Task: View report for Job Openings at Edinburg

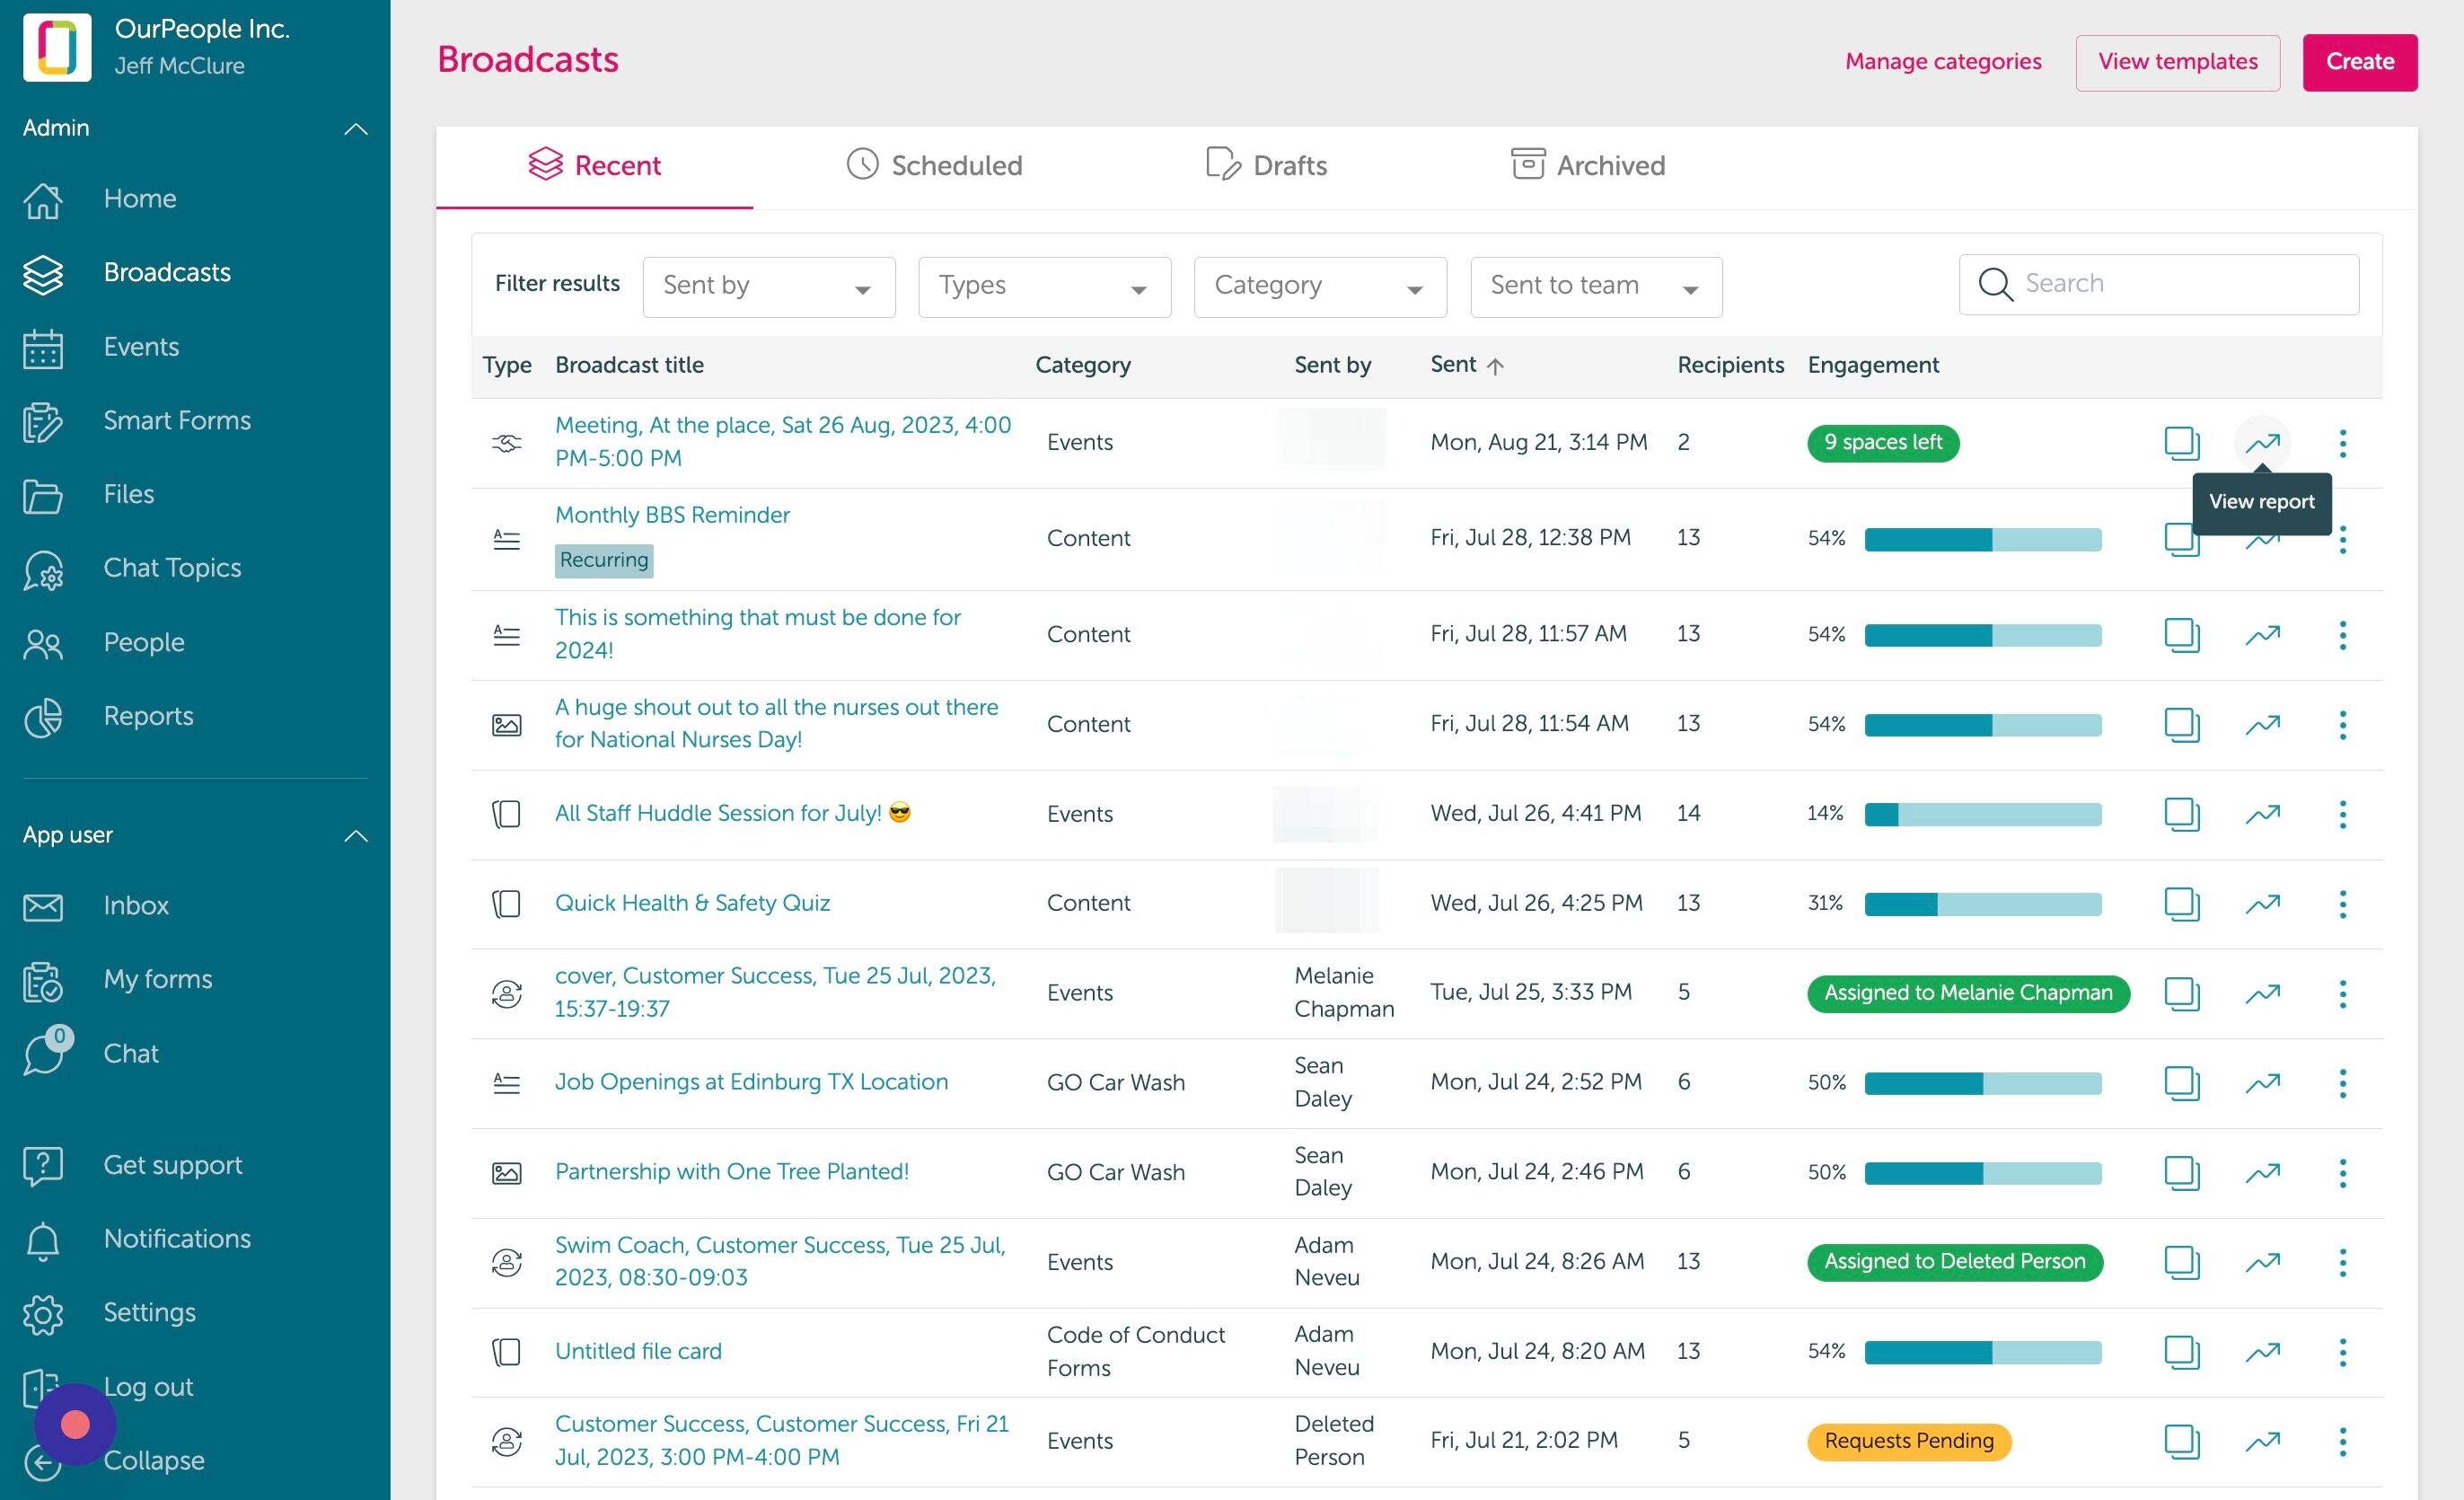Action: click(x=2262, y=1083)
